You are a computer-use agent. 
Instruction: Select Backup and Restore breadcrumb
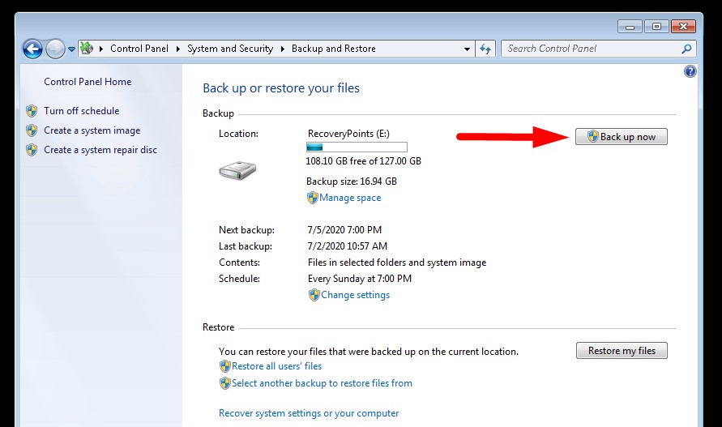(333, 49)
